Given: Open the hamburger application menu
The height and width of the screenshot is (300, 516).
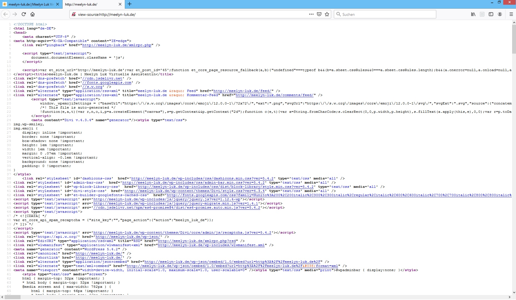Looking at the screenshot, I should coord(511,14).
